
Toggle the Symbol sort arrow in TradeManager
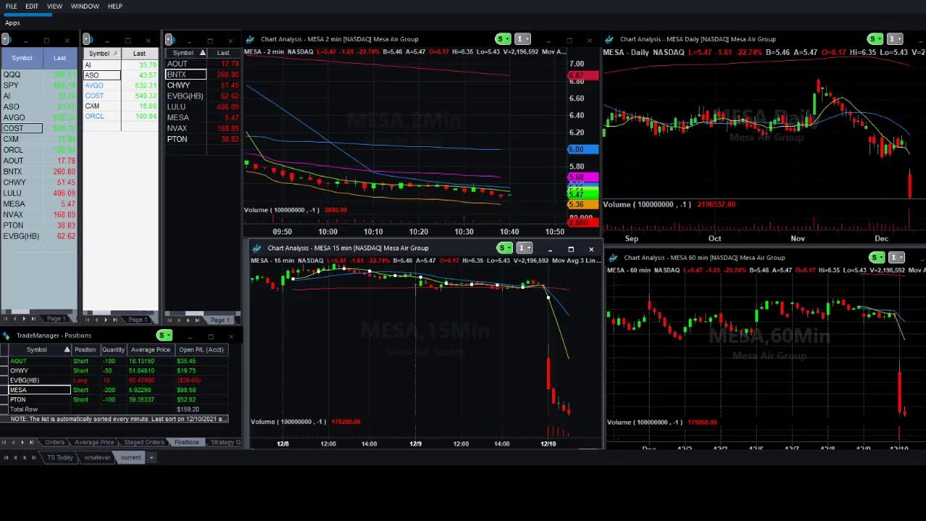(x=67, y=350)
